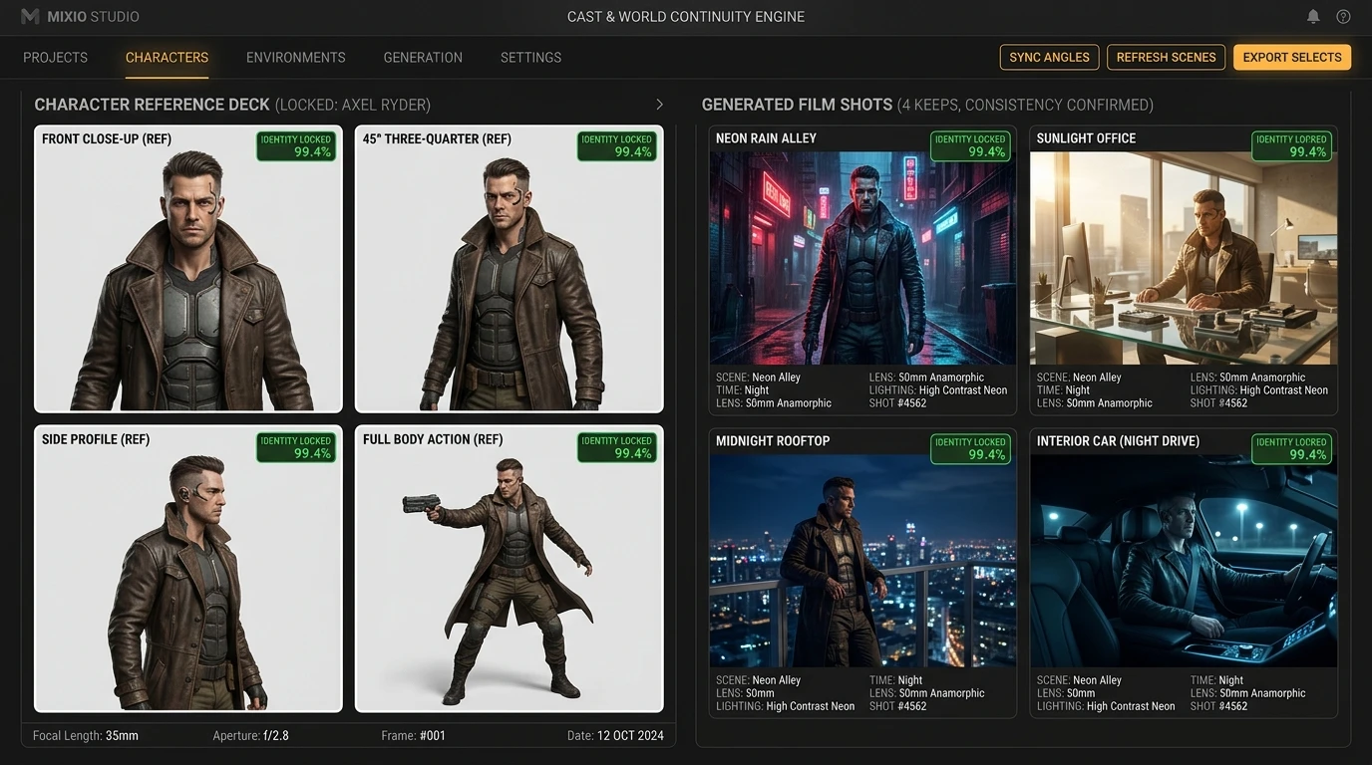Open the Settings tab
This screenshot has width=1372, height=765.
(x=530, y=58)
